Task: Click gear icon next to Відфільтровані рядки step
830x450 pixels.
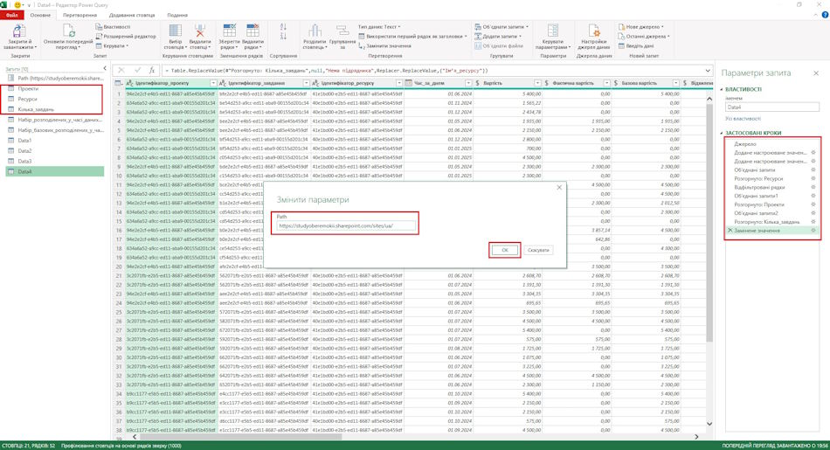Action: coord(813,187)
